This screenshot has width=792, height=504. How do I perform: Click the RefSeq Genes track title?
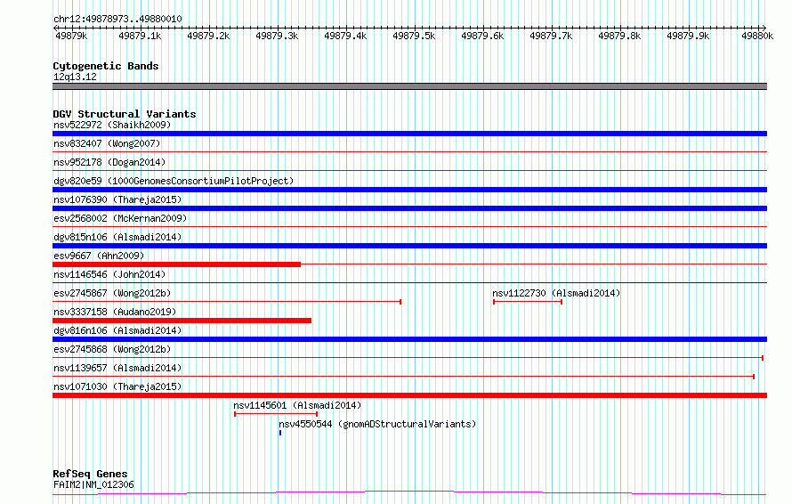(90, 474)
